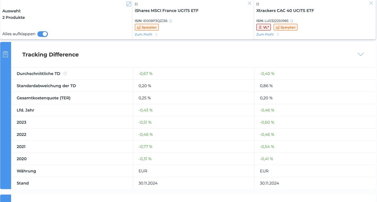Click the Gesamtkostenquote (TER) row label
377x202 pixels.
(x=44, y=98)
